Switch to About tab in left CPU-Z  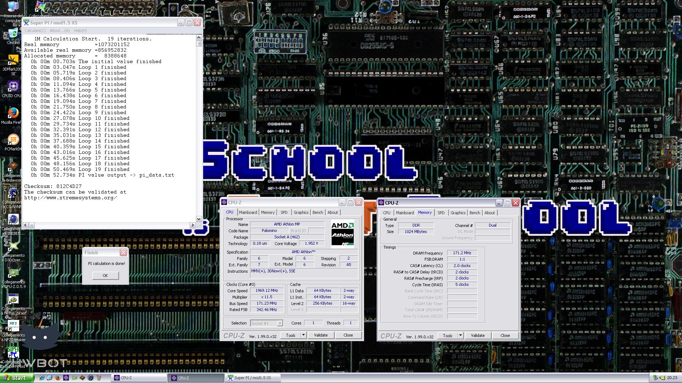tap(333, 212)
